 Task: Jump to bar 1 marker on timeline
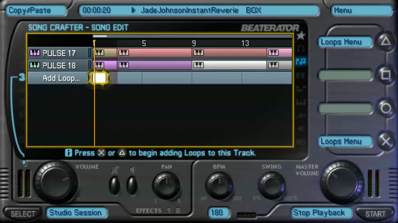pos(94,43)
